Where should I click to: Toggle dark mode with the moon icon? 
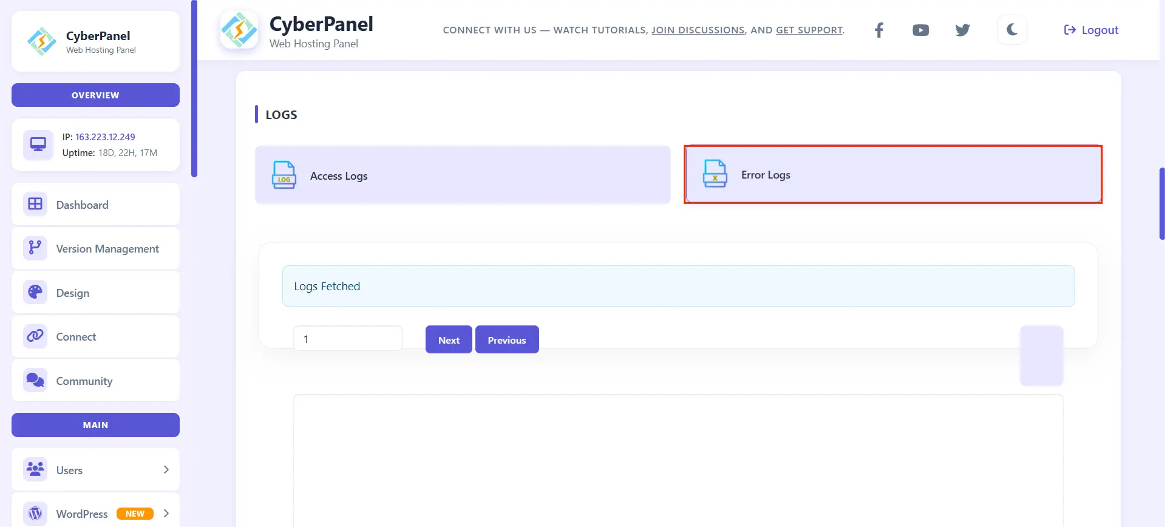tap(1012, 29)
